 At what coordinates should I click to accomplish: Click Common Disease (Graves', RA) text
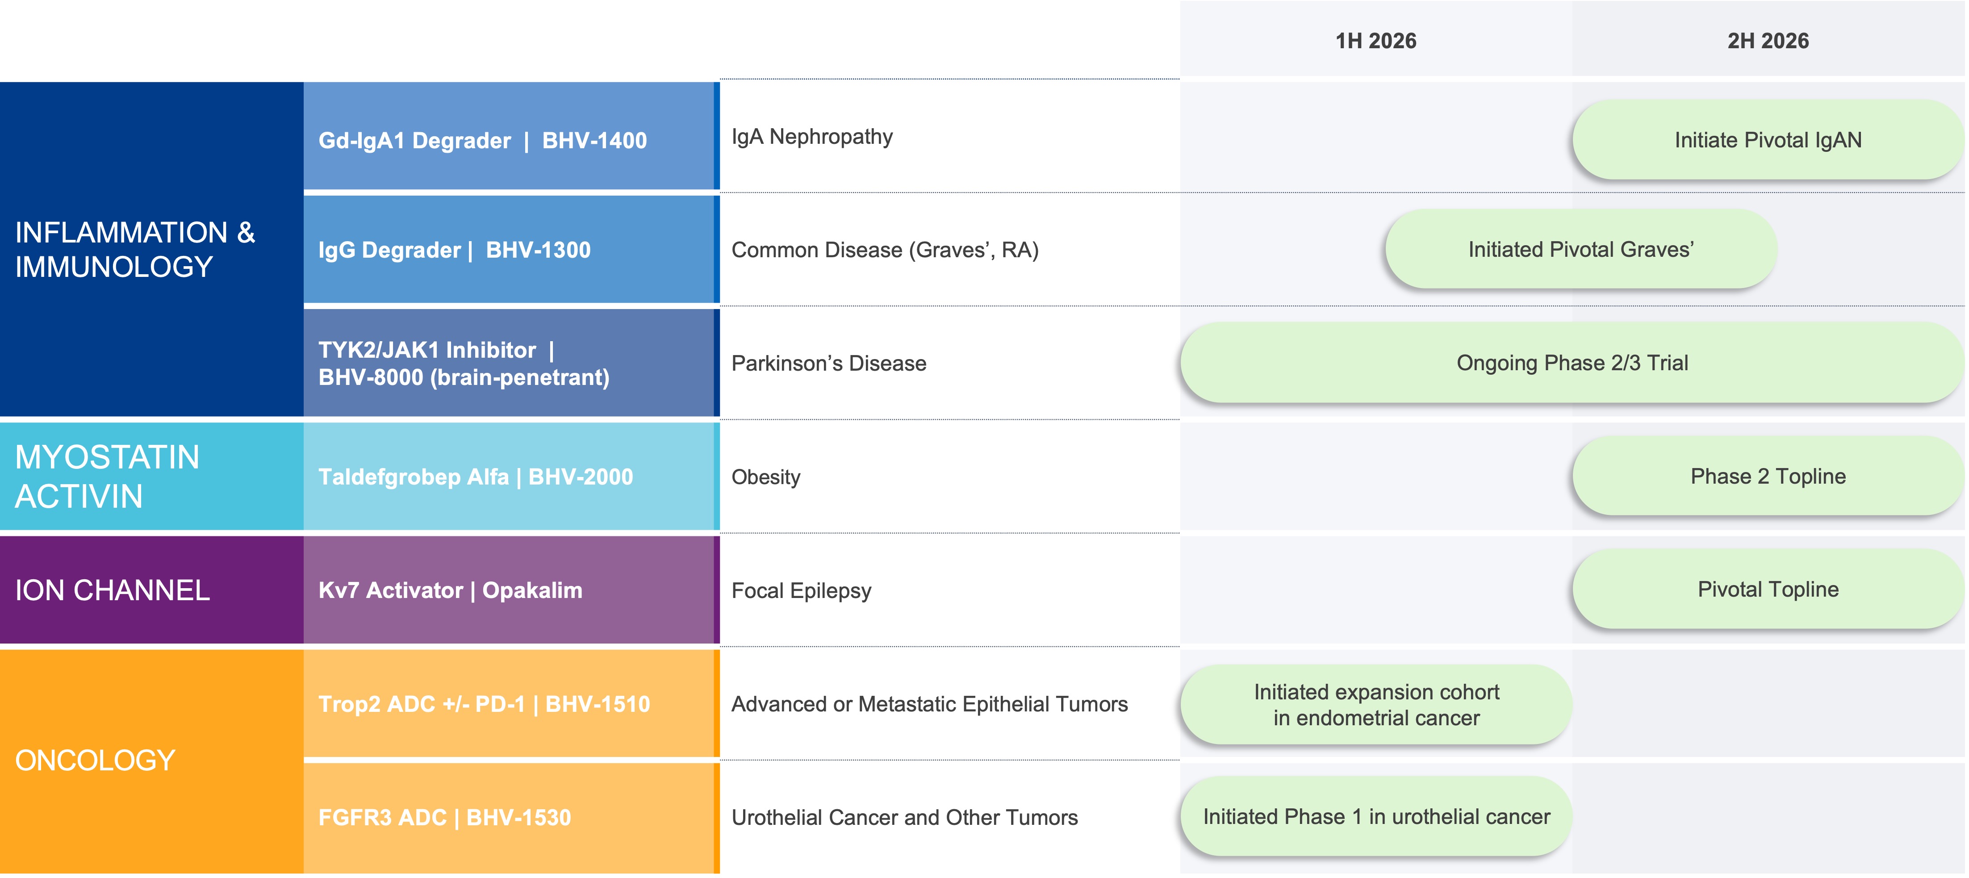[x=885, y=250]
